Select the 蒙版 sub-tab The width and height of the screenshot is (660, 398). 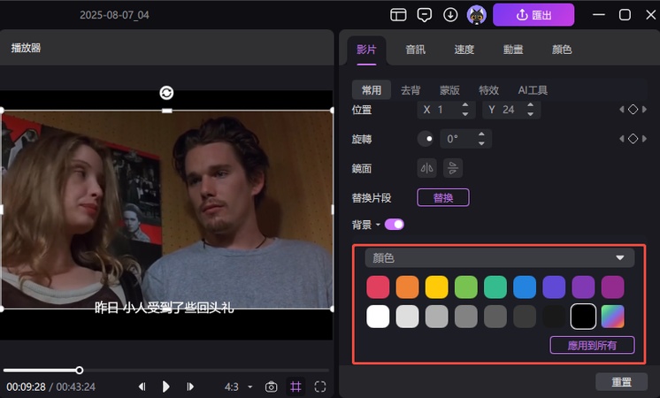[x=449, y=90]
